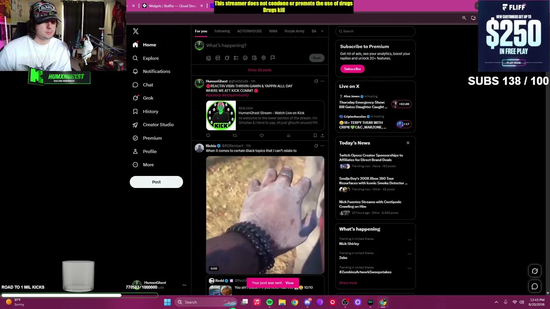550x309 pixels.
Task: View the sent post from the toast
Action: click(290, 283)
